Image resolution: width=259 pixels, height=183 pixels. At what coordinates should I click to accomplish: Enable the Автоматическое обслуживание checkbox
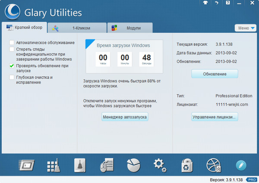12,43
